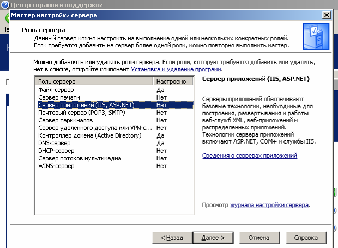Click the < Назад button
Screen dimensions: 338x248
172,238
